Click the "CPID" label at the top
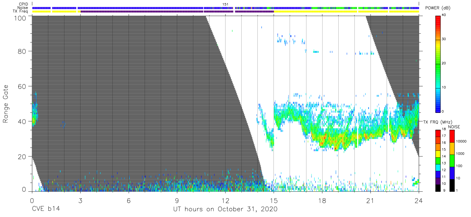 coord(23,4)
